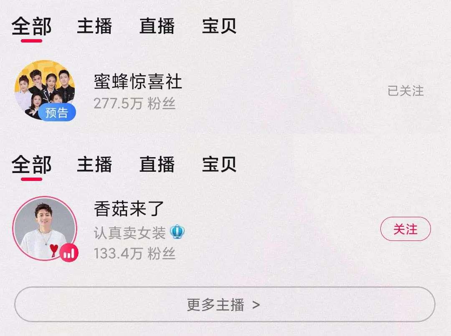Toggle 已关注 status for 蜜蜂惊喜社
Image resolution: width=451 pixels, height=336 pixels.
pos(405,91)
